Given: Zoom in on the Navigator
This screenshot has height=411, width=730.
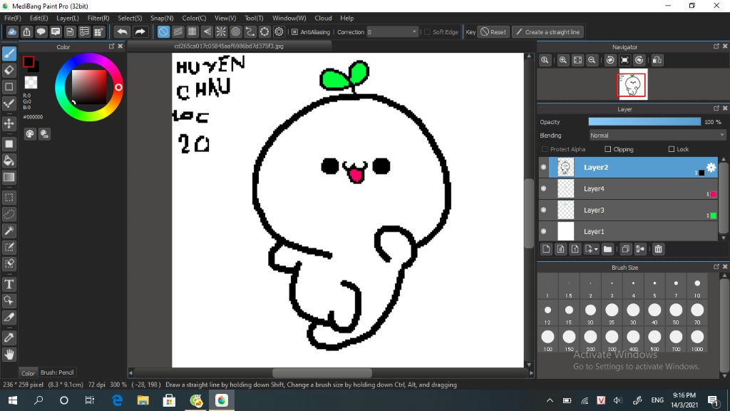Looking at the screenshot, I should (563, 60).
